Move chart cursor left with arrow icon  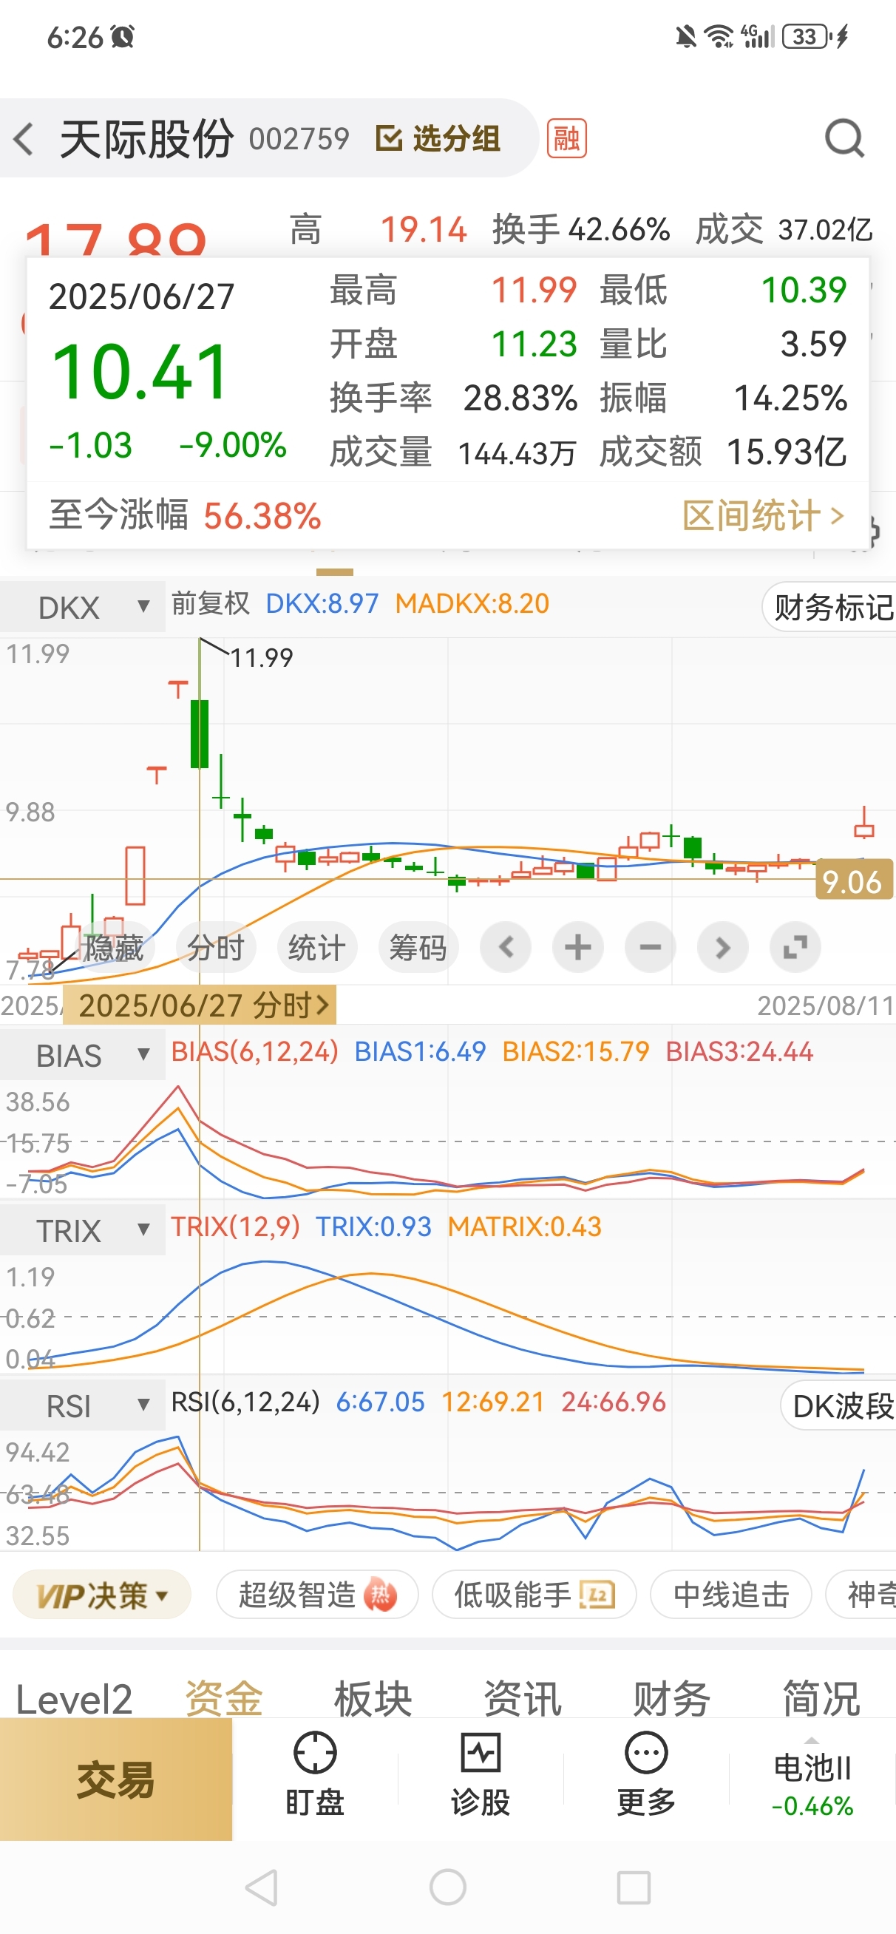pos(506,948)
